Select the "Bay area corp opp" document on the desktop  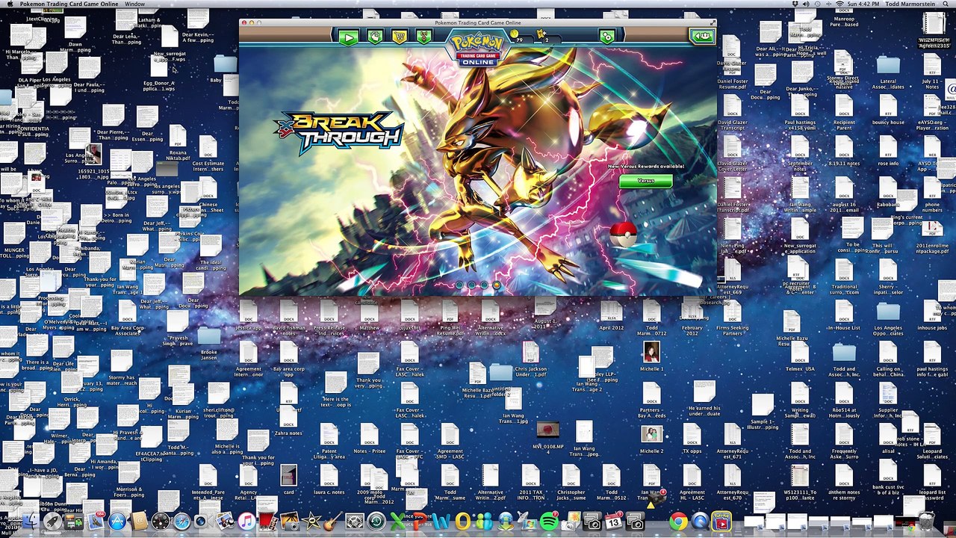[x=288, y=359]
